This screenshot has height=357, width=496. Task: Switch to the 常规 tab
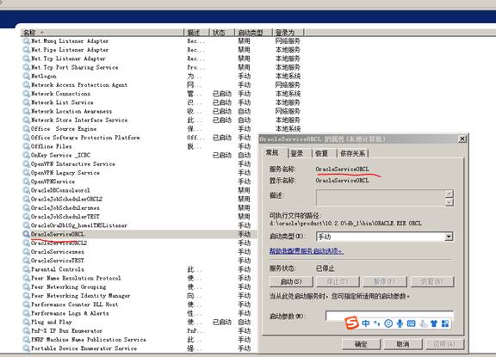pyautogui.click(x=273, y=153)
